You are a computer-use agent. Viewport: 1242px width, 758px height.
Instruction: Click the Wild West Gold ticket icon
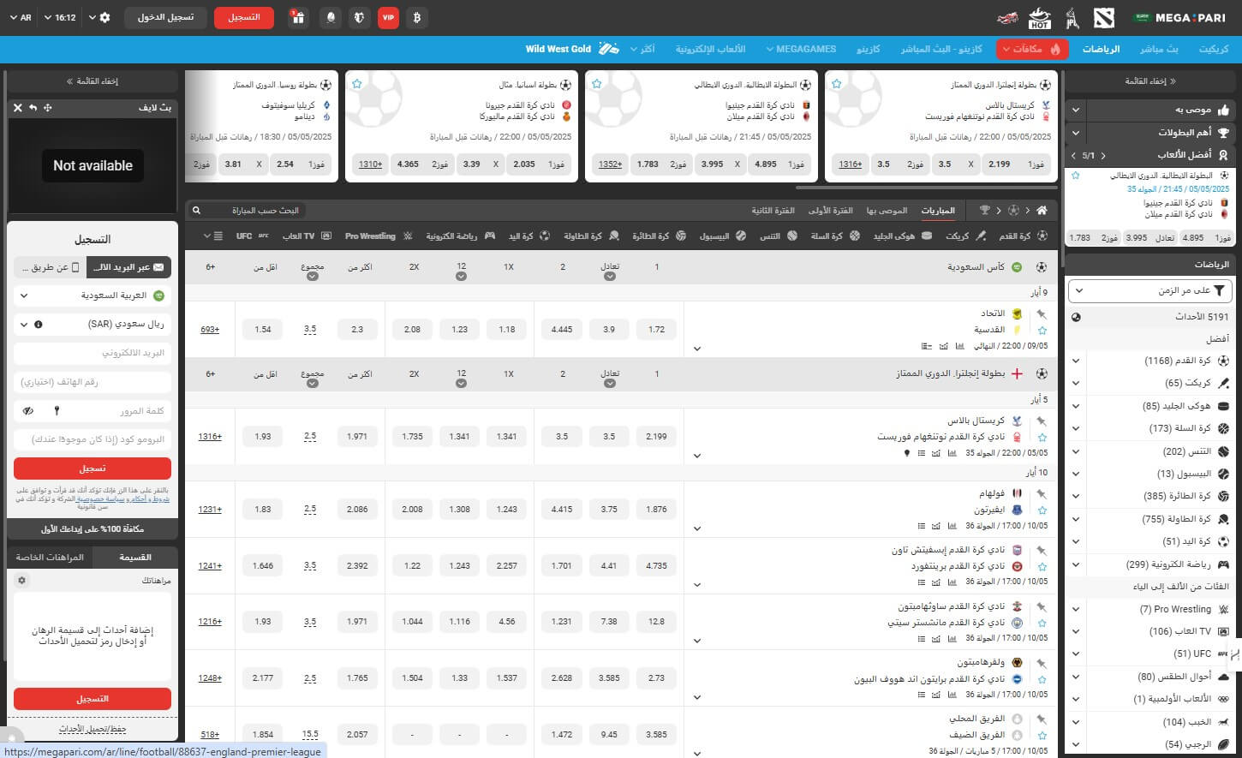point(608,49)
